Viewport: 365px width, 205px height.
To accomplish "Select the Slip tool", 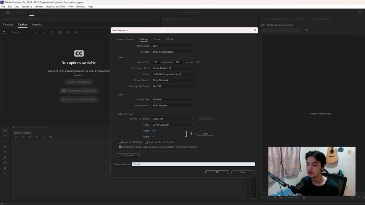I will [5, 152].
